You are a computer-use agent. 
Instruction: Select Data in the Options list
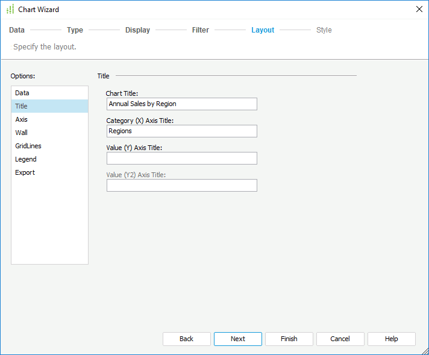22,93
